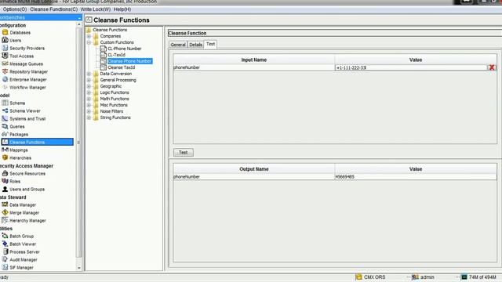Click the Batch Group icon
The height and width of the screenshot is (282, 502).
5,236
